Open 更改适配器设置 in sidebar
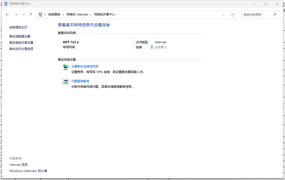Image resolution: width=285 pixels, height=180 pixels. (20, 36)
